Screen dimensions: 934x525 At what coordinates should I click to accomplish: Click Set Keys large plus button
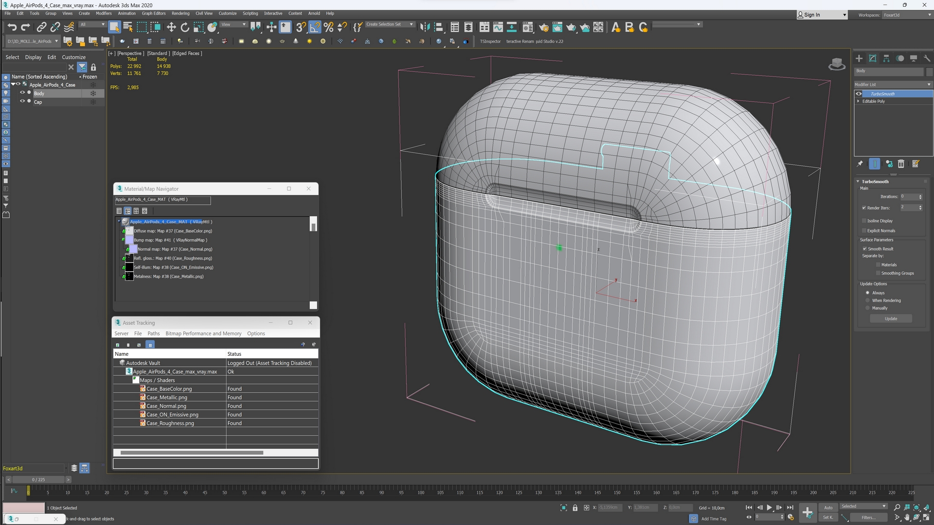click(808, 512)
